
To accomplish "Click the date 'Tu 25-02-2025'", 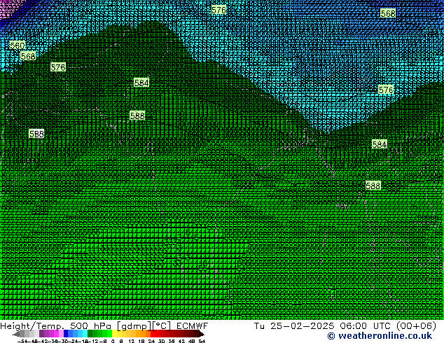I will pos(294,326).
